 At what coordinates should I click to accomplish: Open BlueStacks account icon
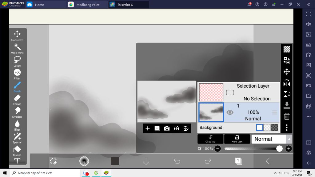click(257, 4)
